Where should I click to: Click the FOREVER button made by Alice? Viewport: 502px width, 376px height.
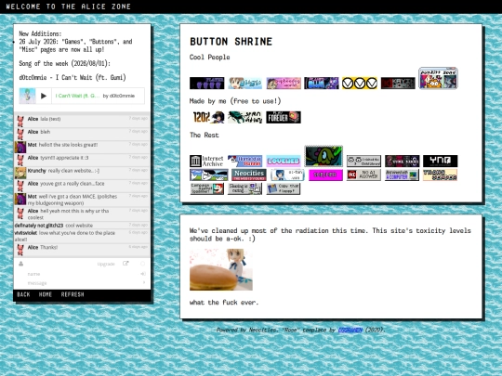(x=284, y=117)
